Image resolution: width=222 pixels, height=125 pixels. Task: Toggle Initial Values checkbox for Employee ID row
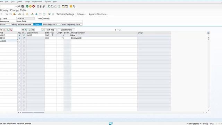coord(24,38)
